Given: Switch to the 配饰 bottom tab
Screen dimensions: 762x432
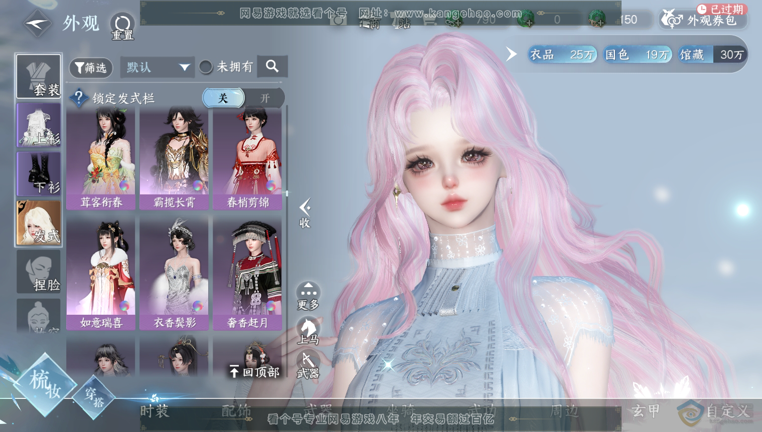Looking at the screenshot, I should 236,411.
